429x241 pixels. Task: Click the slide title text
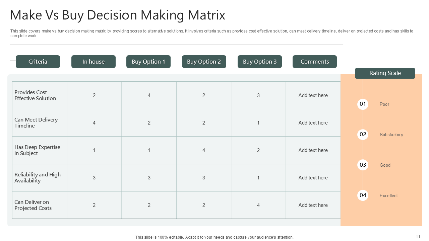click(x=118, y=15)
